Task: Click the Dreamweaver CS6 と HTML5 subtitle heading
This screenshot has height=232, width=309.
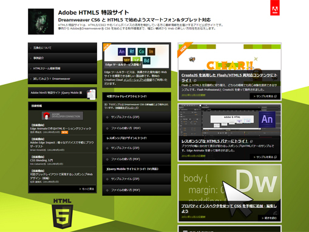Action: pyautogui.click(x=134, y=20)
